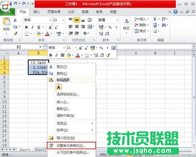Image resolution: width=196 pixels, height=157 pixels.
Task: Click Merge and Center icon in ribbon
Action: tap(90, 27)
